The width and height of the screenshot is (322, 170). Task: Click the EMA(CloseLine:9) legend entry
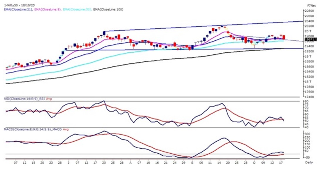click(47, 9)
